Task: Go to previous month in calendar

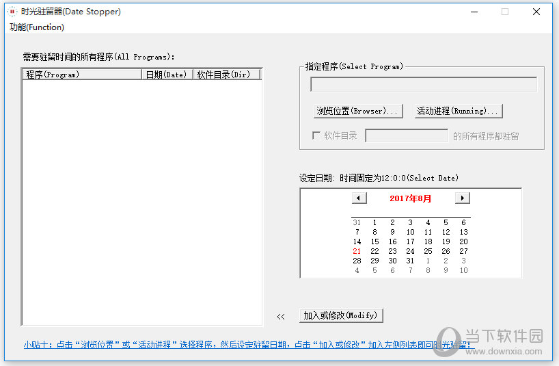Action: (359, 198)
